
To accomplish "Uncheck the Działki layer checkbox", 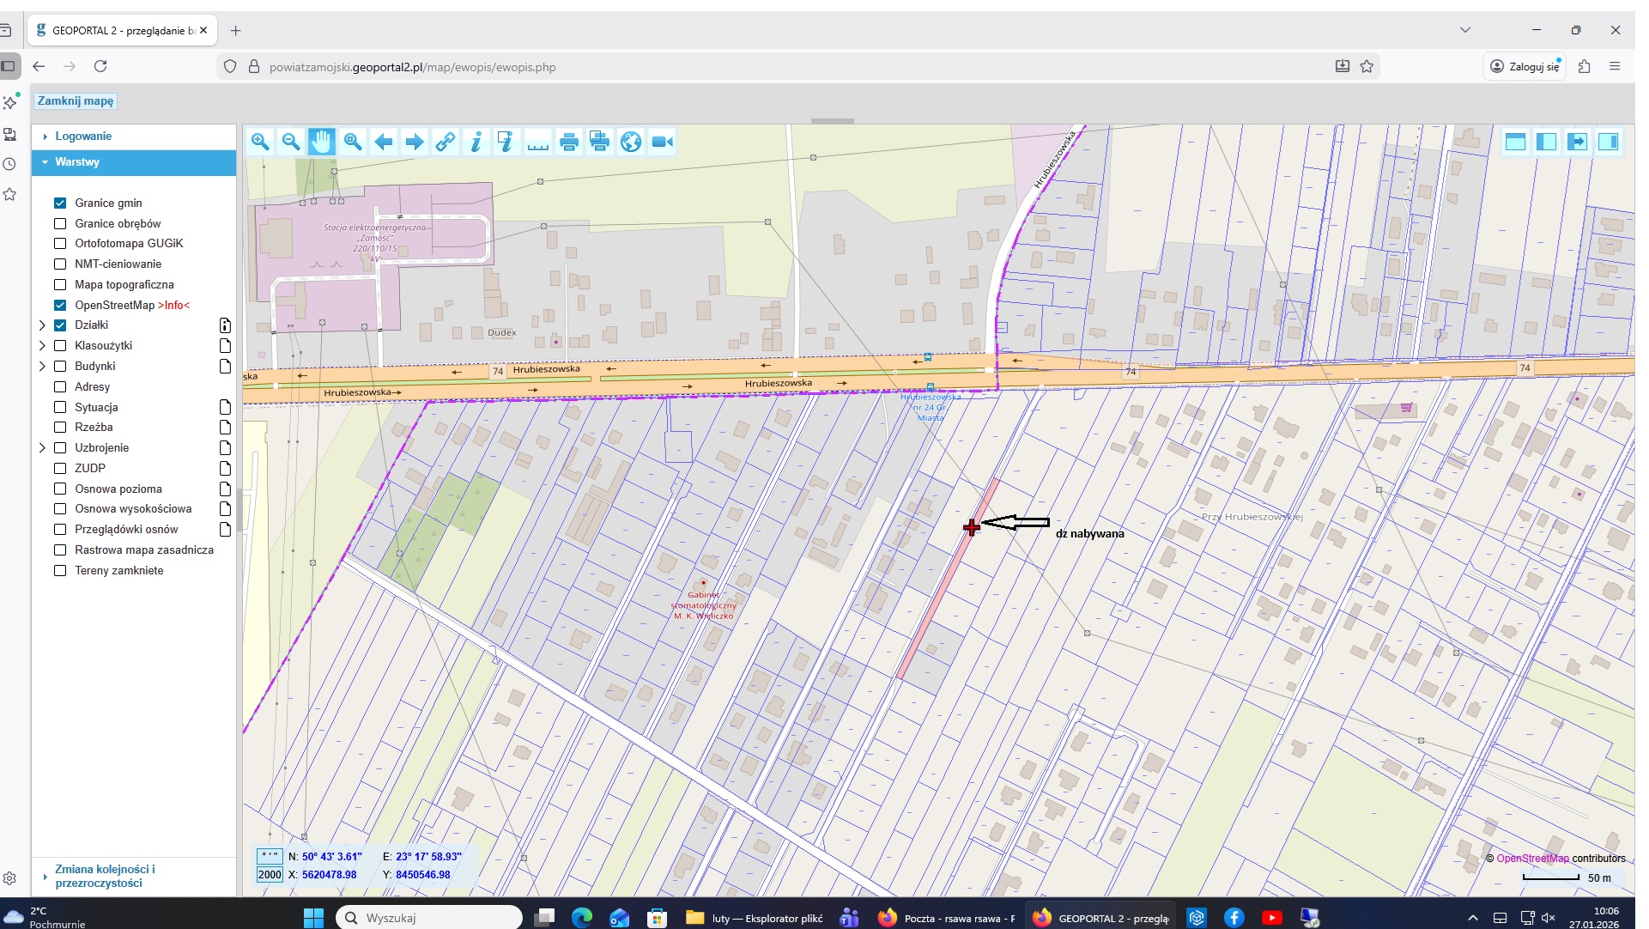I will (60, 325).
